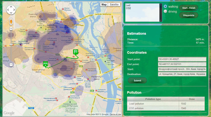
Task: Click the Destination address field
Action: point(182,74)
